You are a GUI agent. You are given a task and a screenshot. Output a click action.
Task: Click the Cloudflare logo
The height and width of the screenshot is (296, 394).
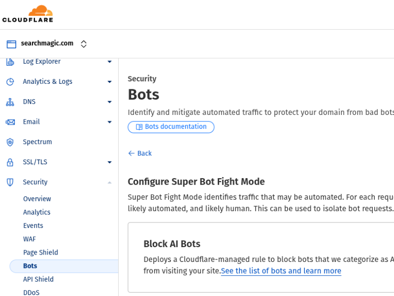coord(28,13)
